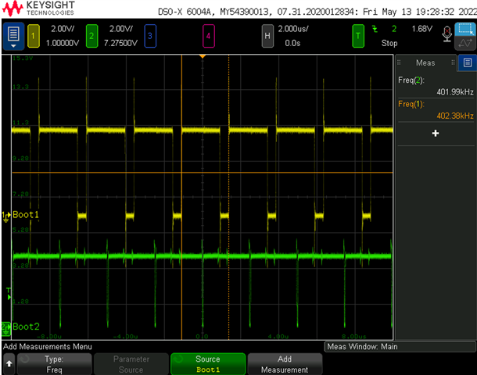Select Freq(2) measurement 401.99kHz
477x375 pixels.
pos(436,86)
